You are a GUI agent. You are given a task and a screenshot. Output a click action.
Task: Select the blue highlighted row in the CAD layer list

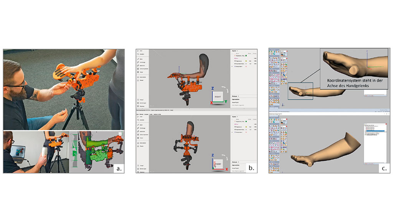[375, 130]
